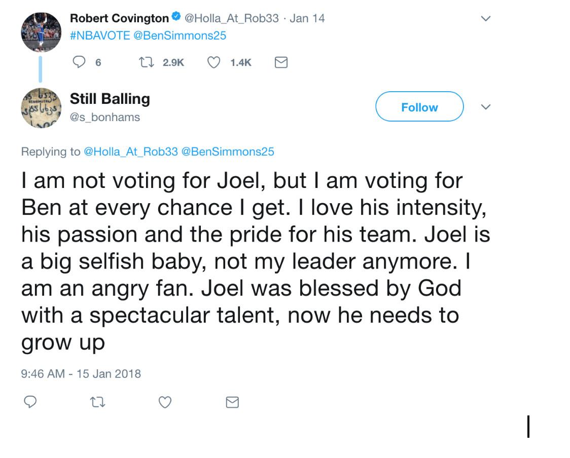This screenshot has width=570, height=458.
Task: Expand options chevron beside Follow button
Action: 485,107
